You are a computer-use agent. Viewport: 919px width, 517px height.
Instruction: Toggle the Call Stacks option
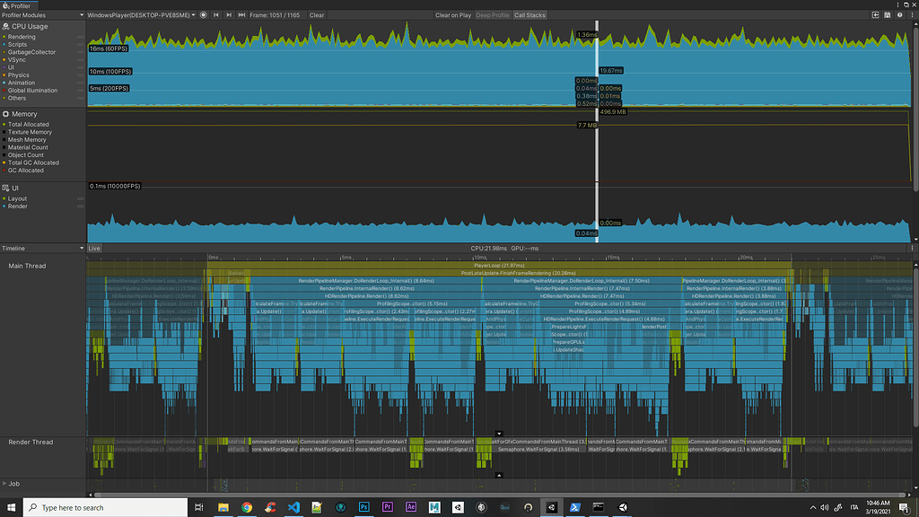click(530, 15)
